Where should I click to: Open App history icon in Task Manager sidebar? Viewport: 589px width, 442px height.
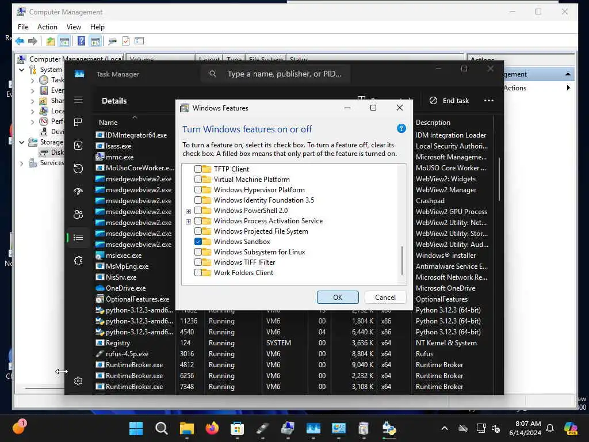[78, 169]
